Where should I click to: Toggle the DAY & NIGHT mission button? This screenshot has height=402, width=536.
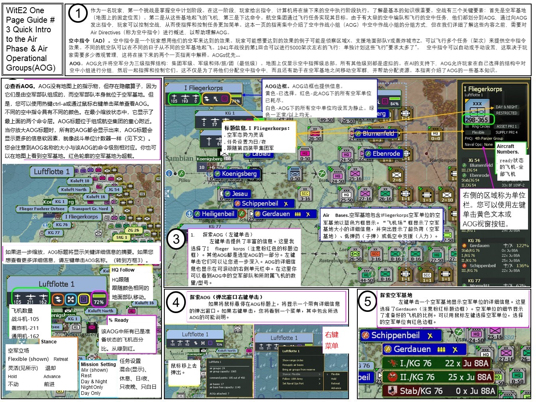[x=506, y=107]
